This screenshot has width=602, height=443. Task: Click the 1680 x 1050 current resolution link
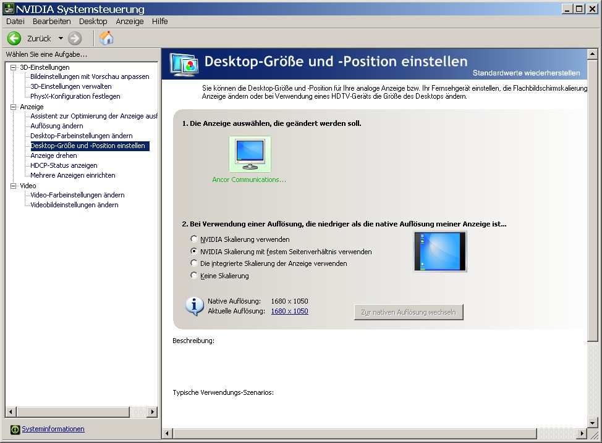[x=289, y=311]
